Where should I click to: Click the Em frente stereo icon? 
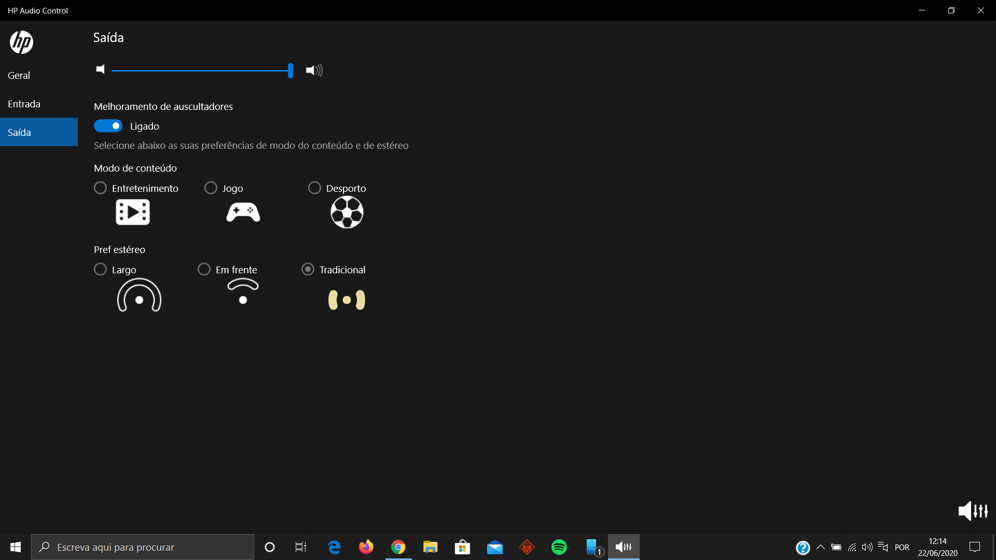[x=243, y=291]
